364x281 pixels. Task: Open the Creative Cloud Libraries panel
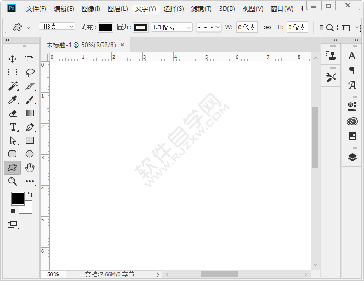click(x=352, y=122)
